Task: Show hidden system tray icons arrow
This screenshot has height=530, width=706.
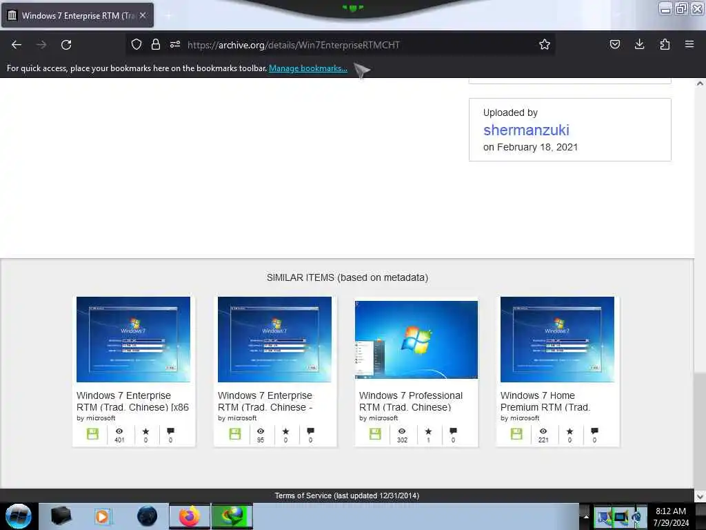Action: pos(585,516)
